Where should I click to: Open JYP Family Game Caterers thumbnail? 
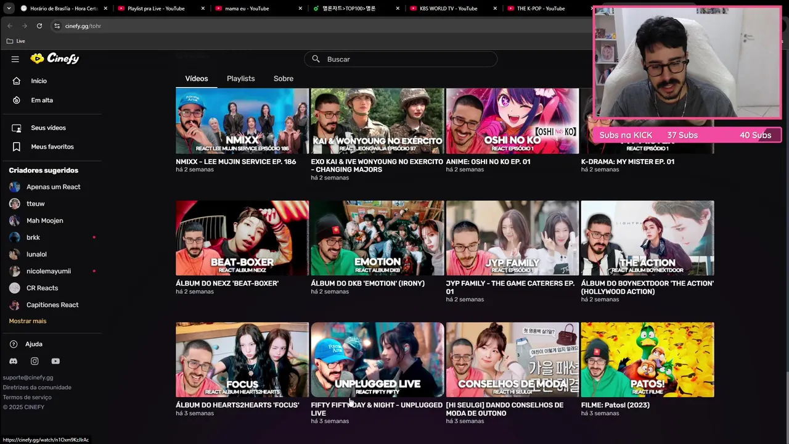click(512, 238)
